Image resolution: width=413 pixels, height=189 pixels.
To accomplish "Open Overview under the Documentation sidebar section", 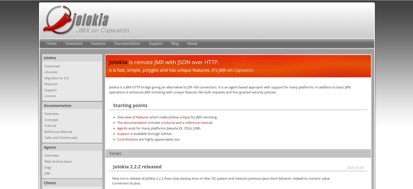I will 51,114.
